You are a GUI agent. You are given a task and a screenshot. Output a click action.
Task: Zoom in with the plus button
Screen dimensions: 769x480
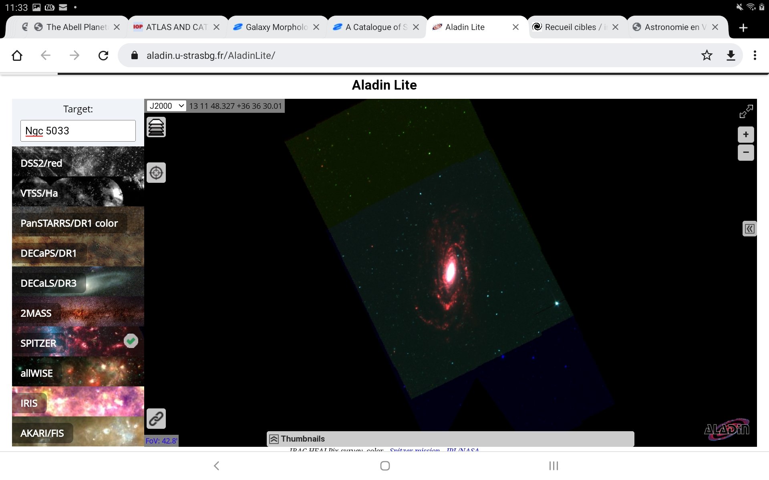[x=746, y=134]
